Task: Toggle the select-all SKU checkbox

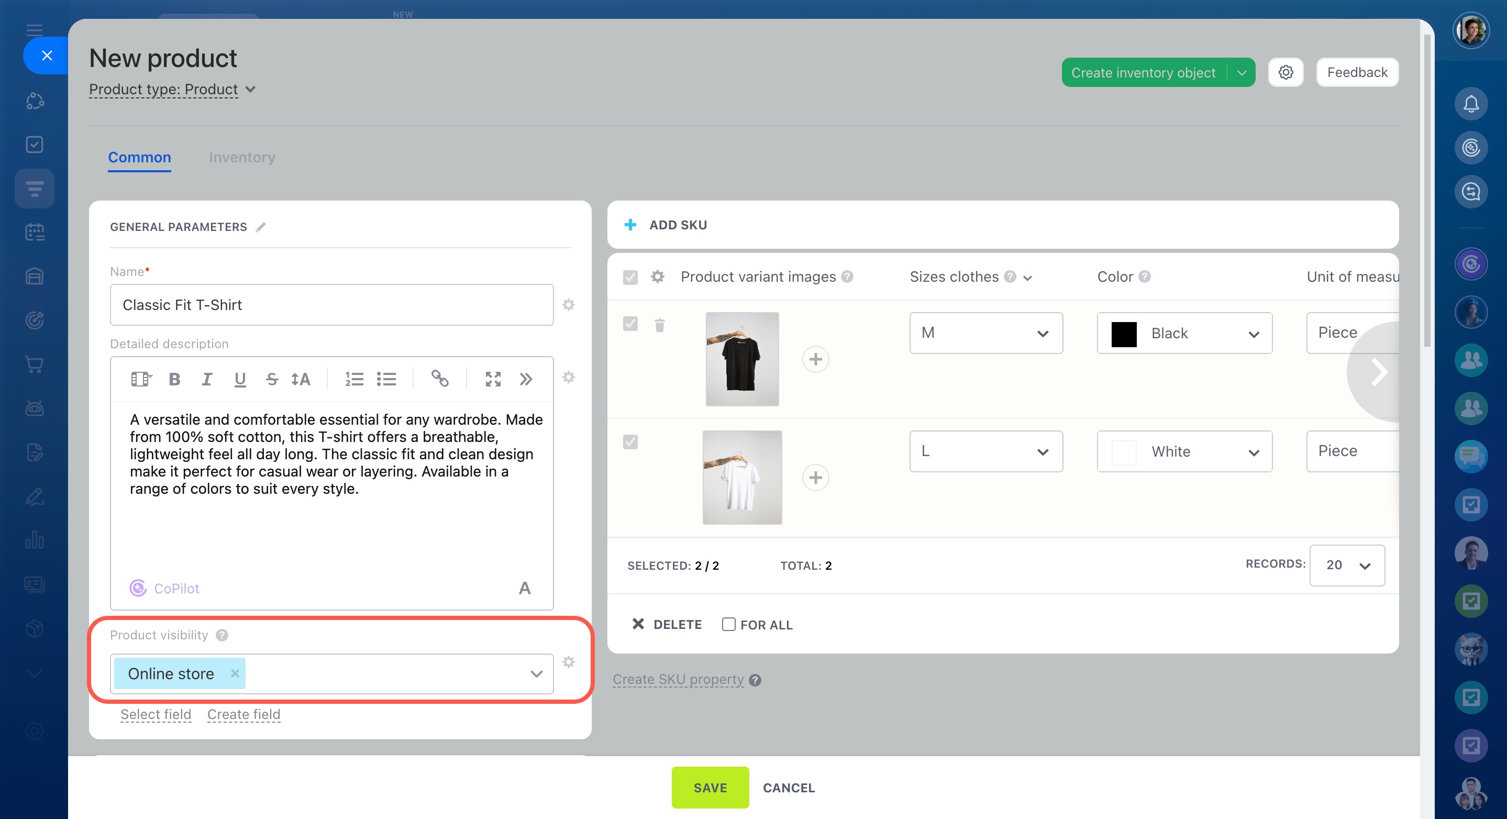Action: tap(630, 276)
